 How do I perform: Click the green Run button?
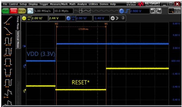click(5, 11)
